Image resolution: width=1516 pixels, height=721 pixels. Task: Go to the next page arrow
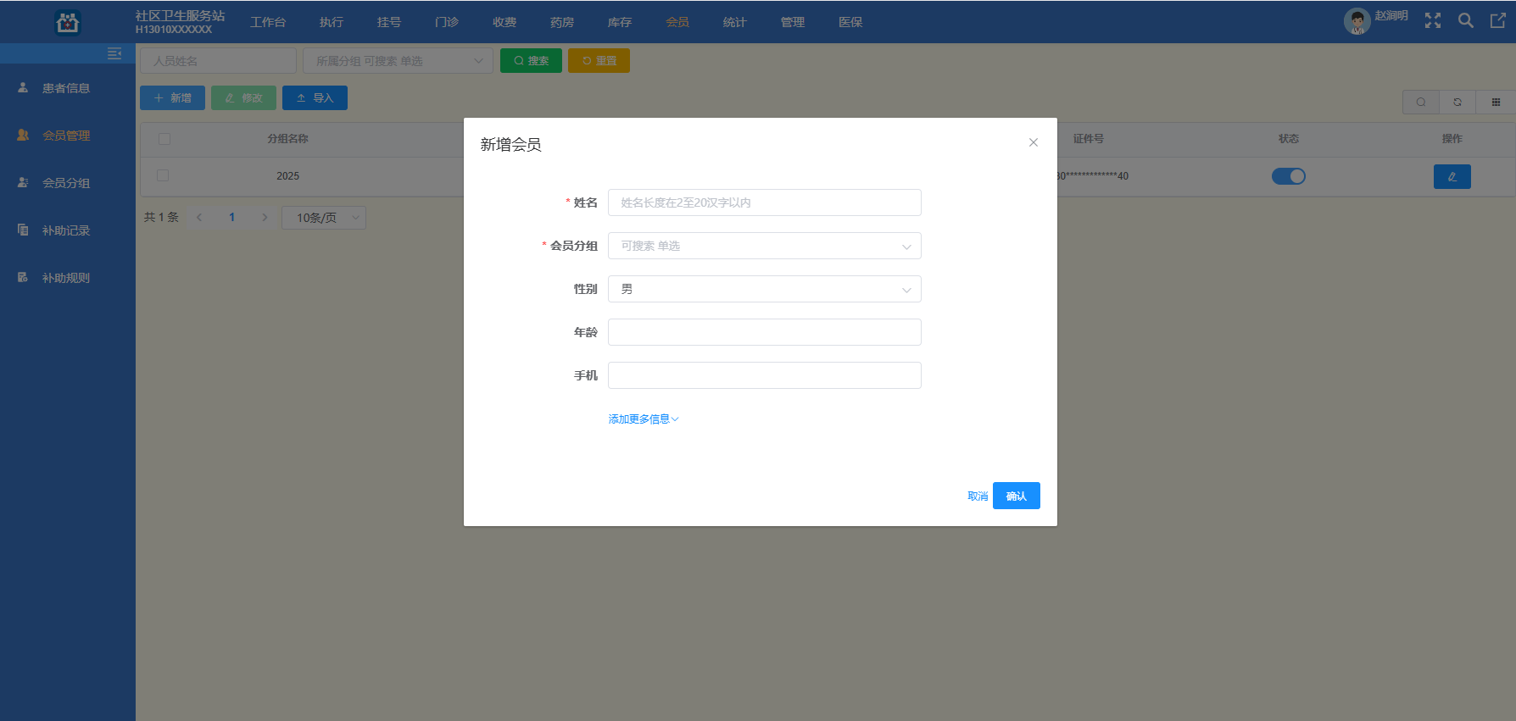coord(265,218)
